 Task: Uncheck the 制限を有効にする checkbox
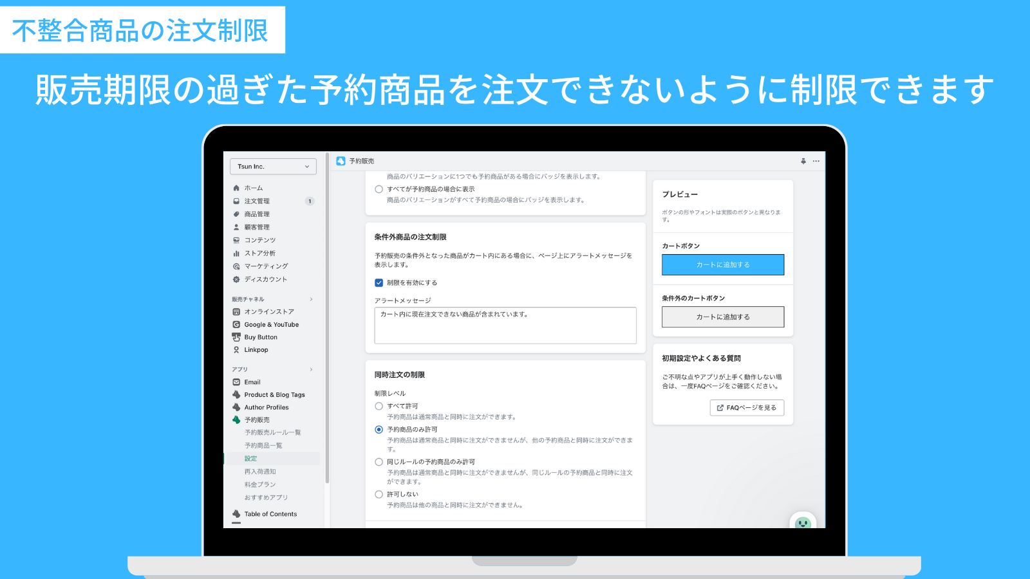379,283
